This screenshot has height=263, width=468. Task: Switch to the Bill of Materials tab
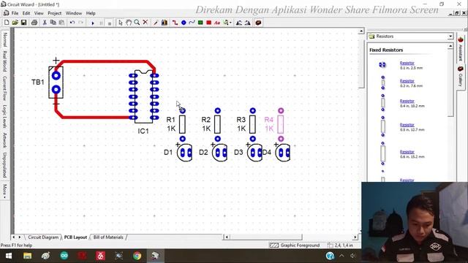click(108, 237)
